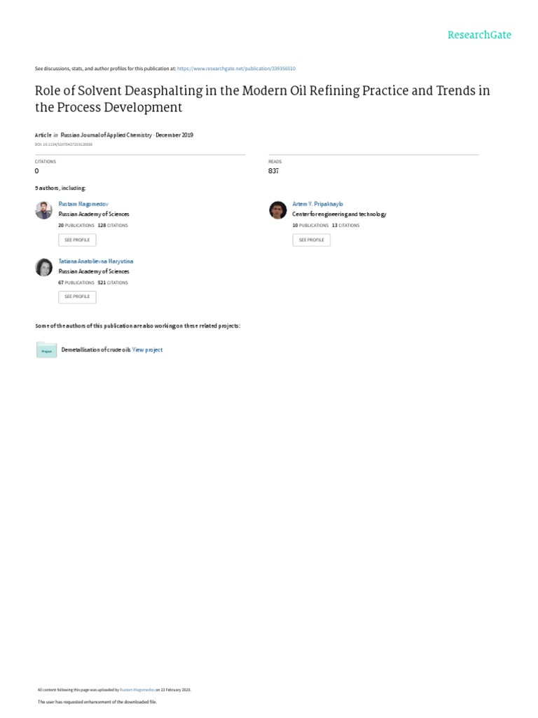Click the Reads count 837

pyautogui.click(x=273, y=171)
